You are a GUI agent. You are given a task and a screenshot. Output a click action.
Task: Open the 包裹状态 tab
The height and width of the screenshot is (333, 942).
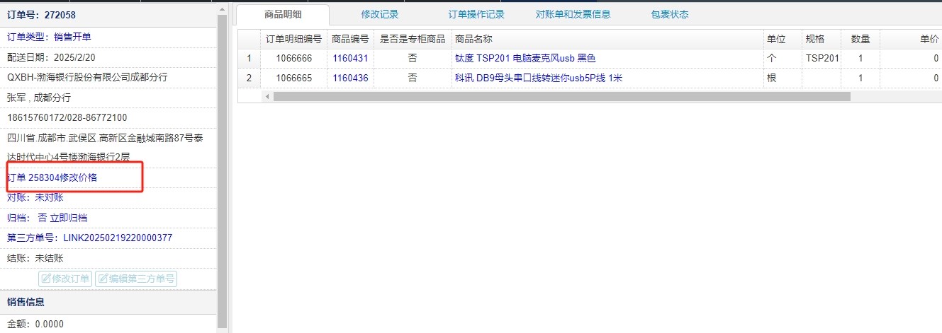tap(669, 14)
